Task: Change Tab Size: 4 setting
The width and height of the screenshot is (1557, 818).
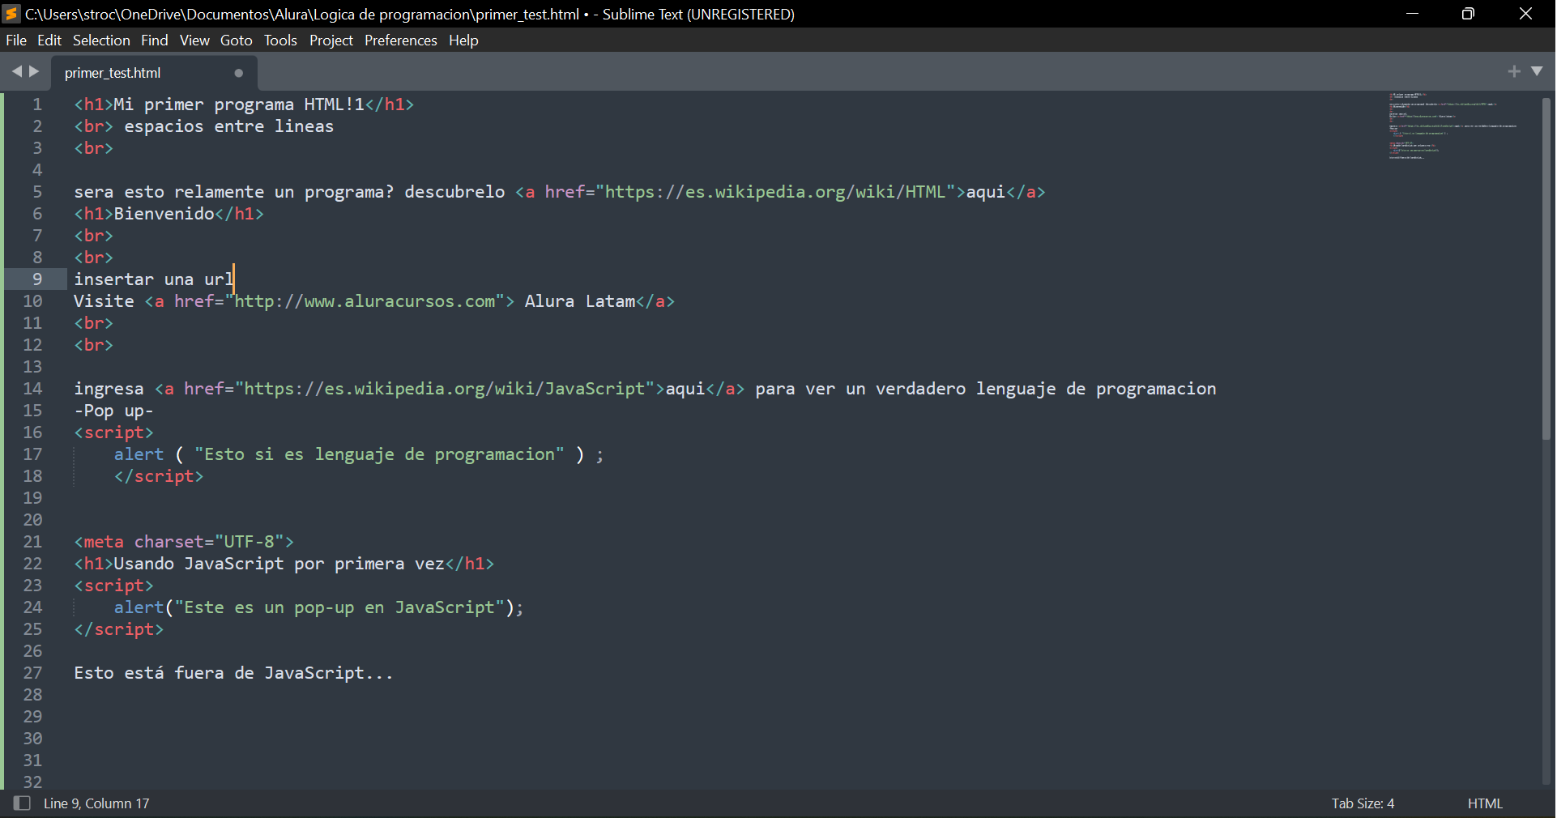Action: (x=1363, y=803)
